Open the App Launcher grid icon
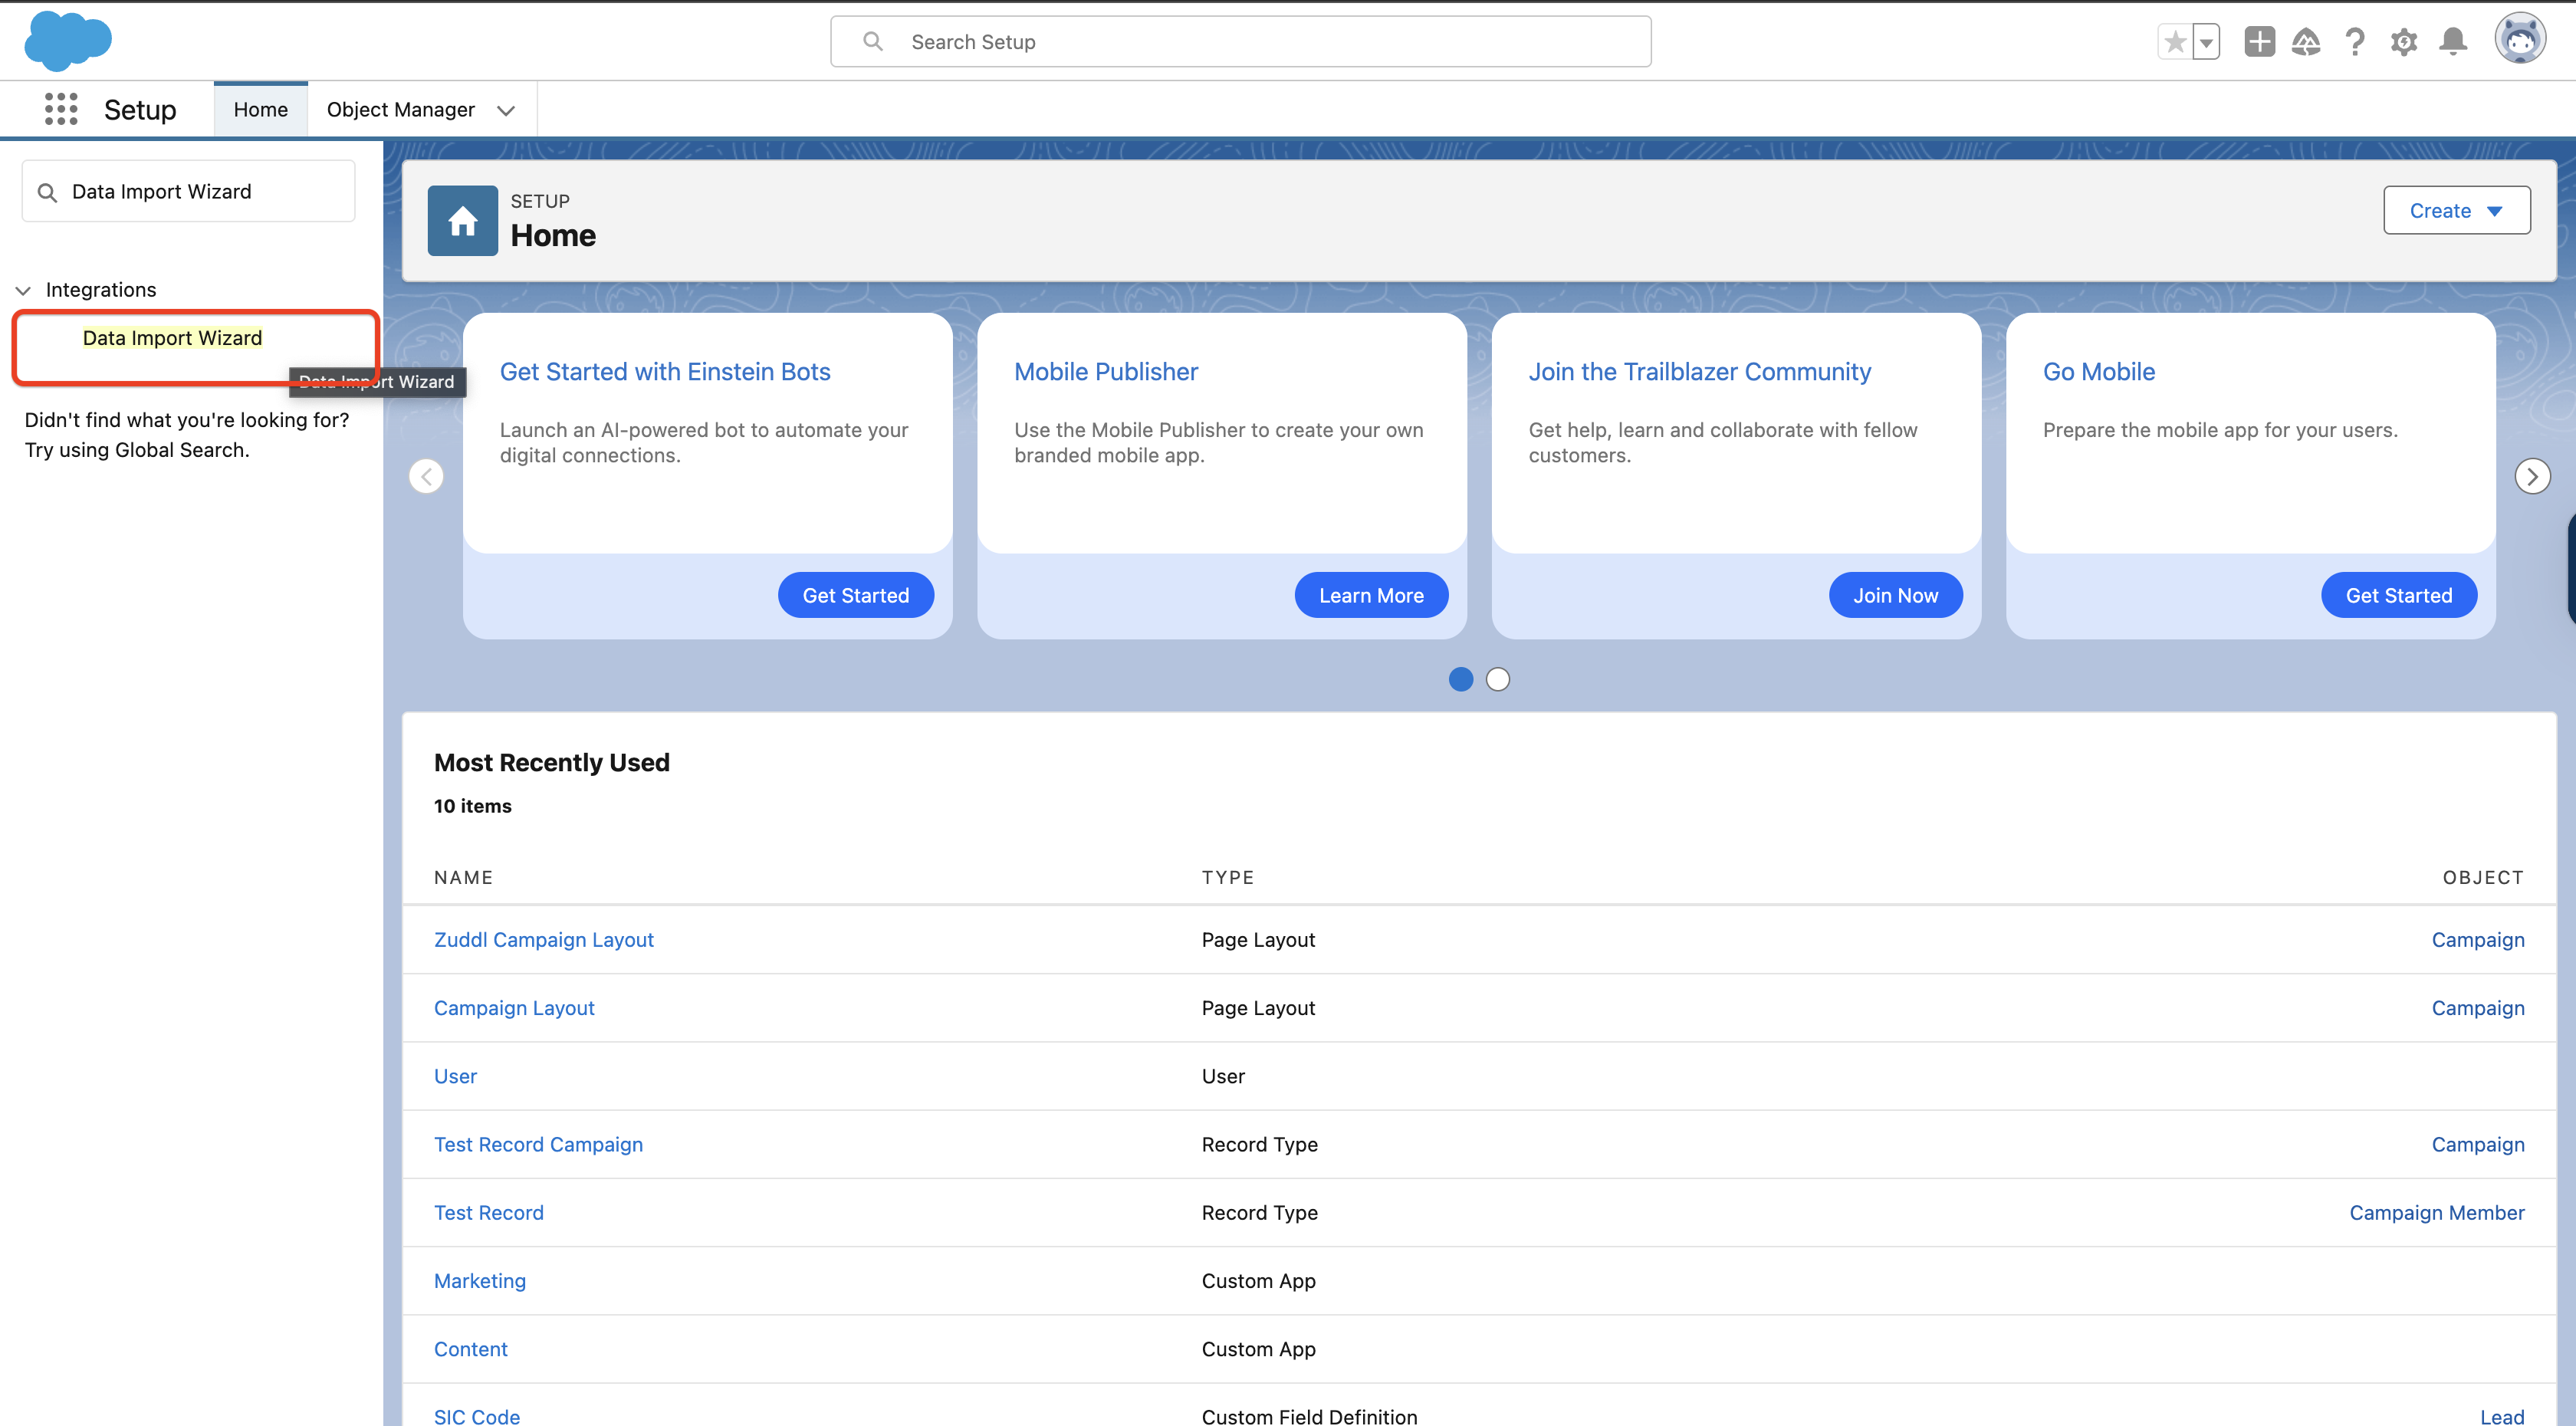The width and height of the screenshot is (2576, 1426). [x=61, y=109]
